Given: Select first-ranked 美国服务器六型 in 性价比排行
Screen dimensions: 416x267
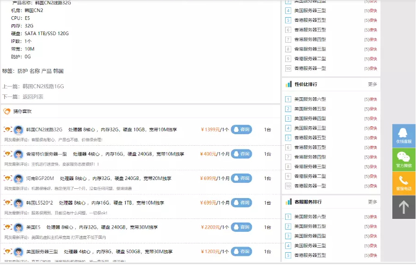Looking at the screenshot, I should pos(310,99).
